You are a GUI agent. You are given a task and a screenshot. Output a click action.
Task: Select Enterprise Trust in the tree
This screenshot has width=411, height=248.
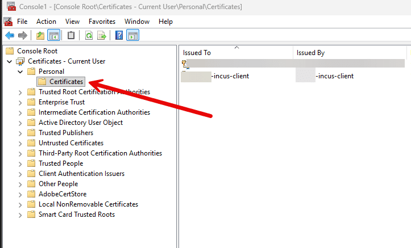click(x=61, y=102)
